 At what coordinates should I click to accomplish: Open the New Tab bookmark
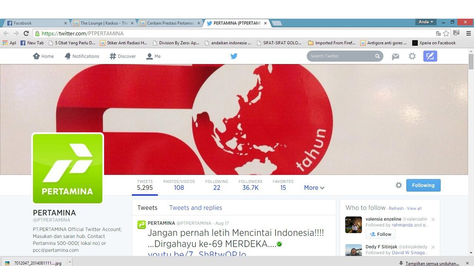[32, 43]
